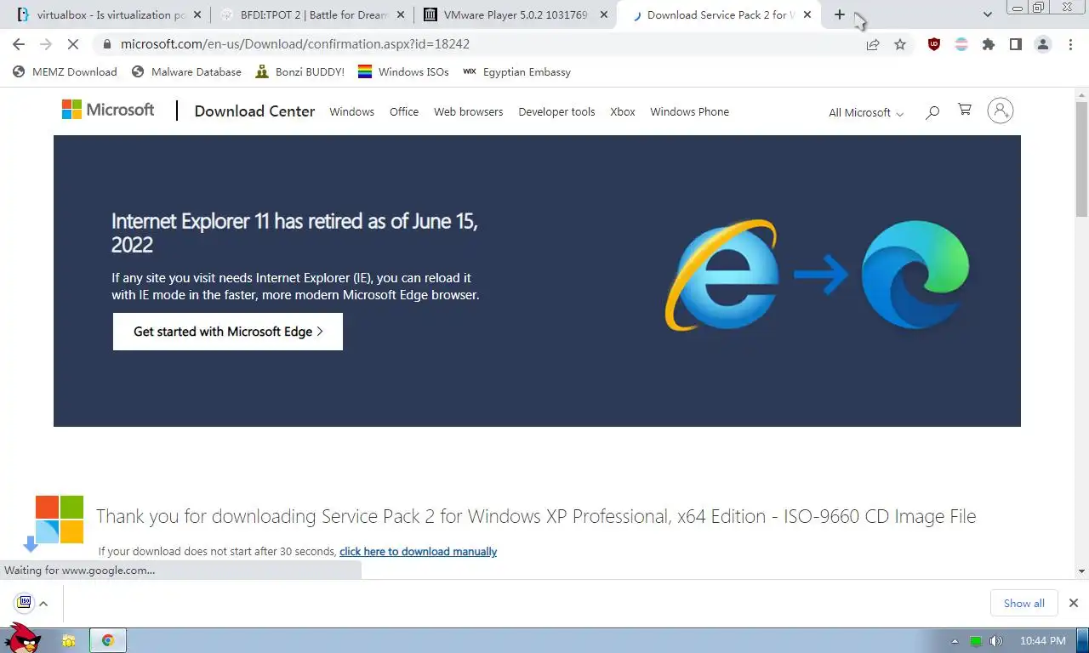Click the green network tray icon

(x=976, y=641)
